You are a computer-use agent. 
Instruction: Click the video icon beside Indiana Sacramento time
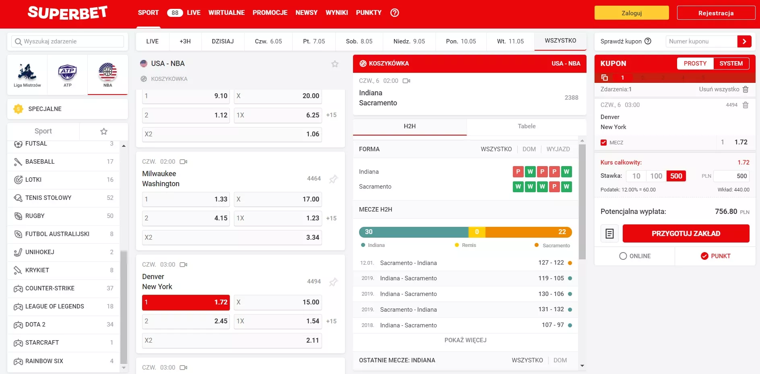click(407, 81)
